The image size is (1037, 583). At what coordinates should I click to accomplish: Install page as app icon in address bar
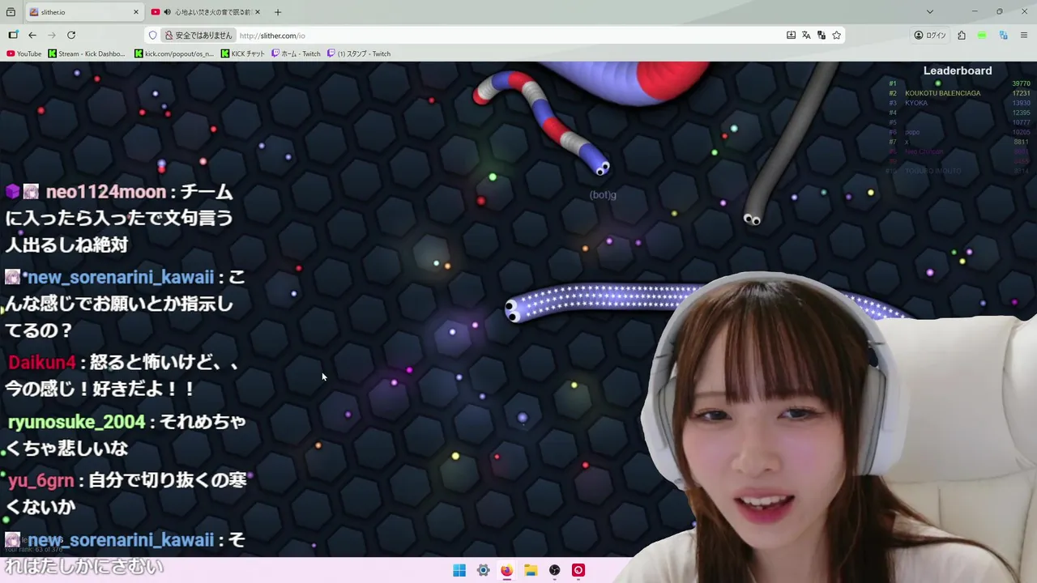(791, 35)
